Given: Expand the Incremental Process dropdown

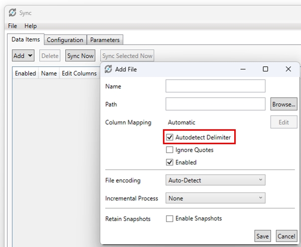Looking at the screenshot, I should (215, 198).
